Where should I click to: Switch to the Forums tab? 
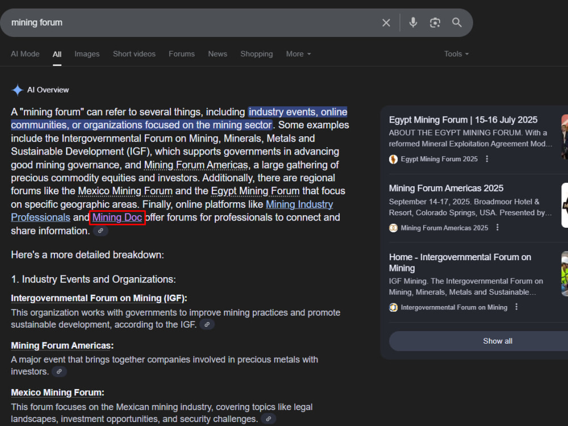[182, 54]
